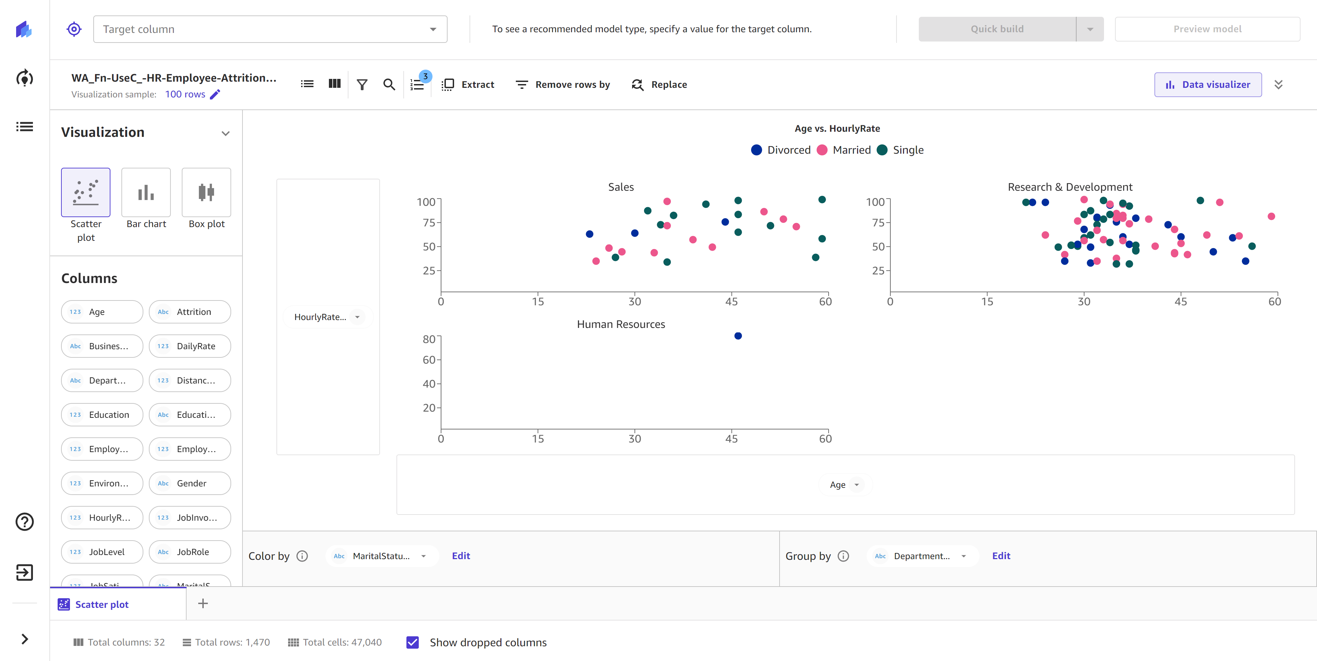
Task: Click the Search icon in toolbar
Action: (389, 84)
